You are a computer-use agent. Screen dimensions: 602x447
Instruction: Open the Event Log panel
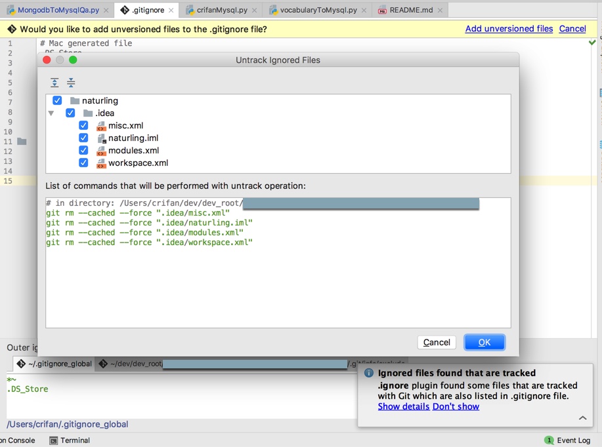pos(568,440)
